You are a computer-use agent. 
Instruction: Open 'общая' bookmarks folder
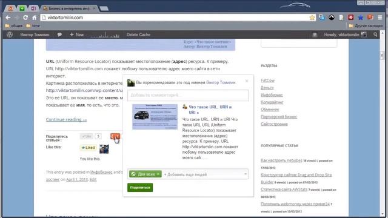coord(14,25)
